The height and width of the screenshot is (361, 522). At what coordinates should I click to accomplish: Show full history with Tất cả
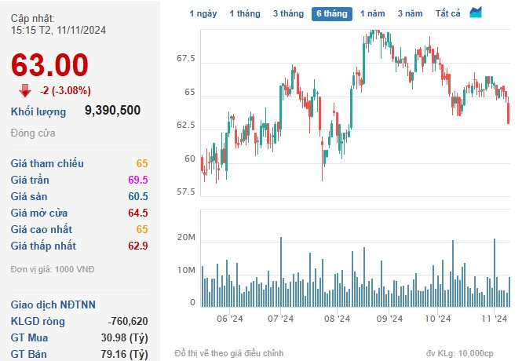coord(447,13)
